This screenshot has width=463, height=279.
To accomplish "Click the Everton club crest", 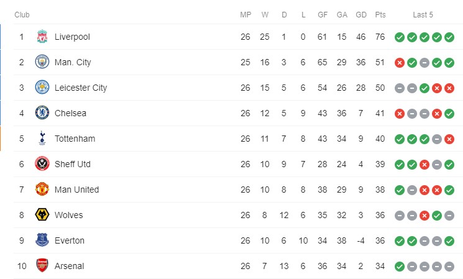I will coord(42,240).
